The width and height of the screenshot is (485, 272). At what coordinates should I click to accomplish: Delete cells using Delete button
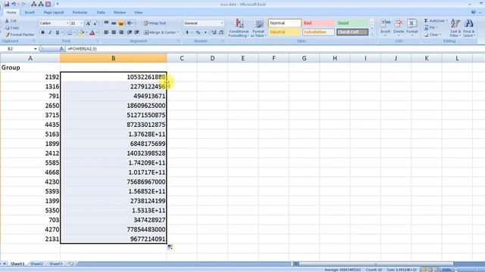click(399, 27)
